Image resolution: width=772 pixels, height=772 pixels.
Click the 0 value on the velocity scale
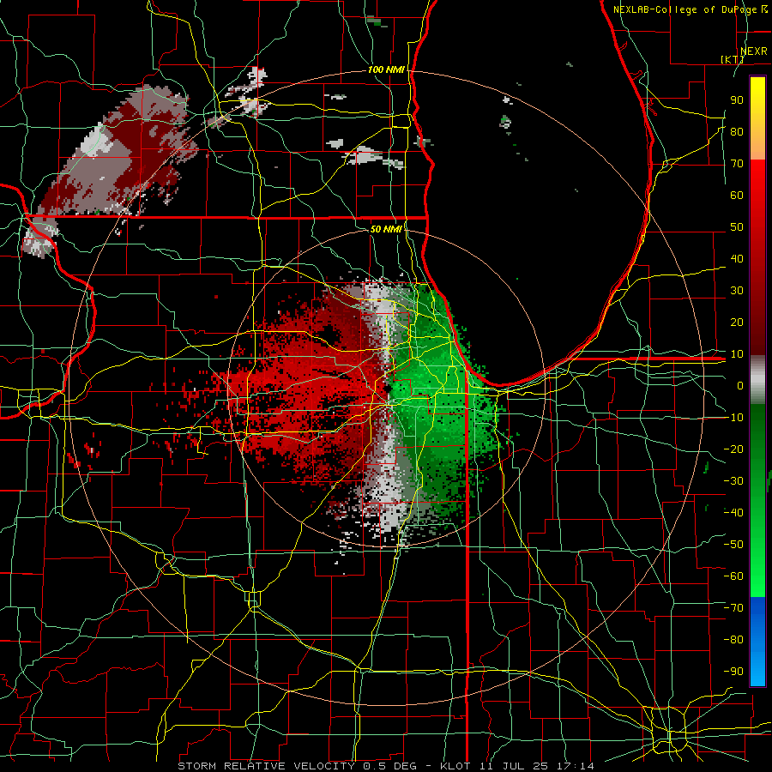pyautogui.click(x=740, y=386)
